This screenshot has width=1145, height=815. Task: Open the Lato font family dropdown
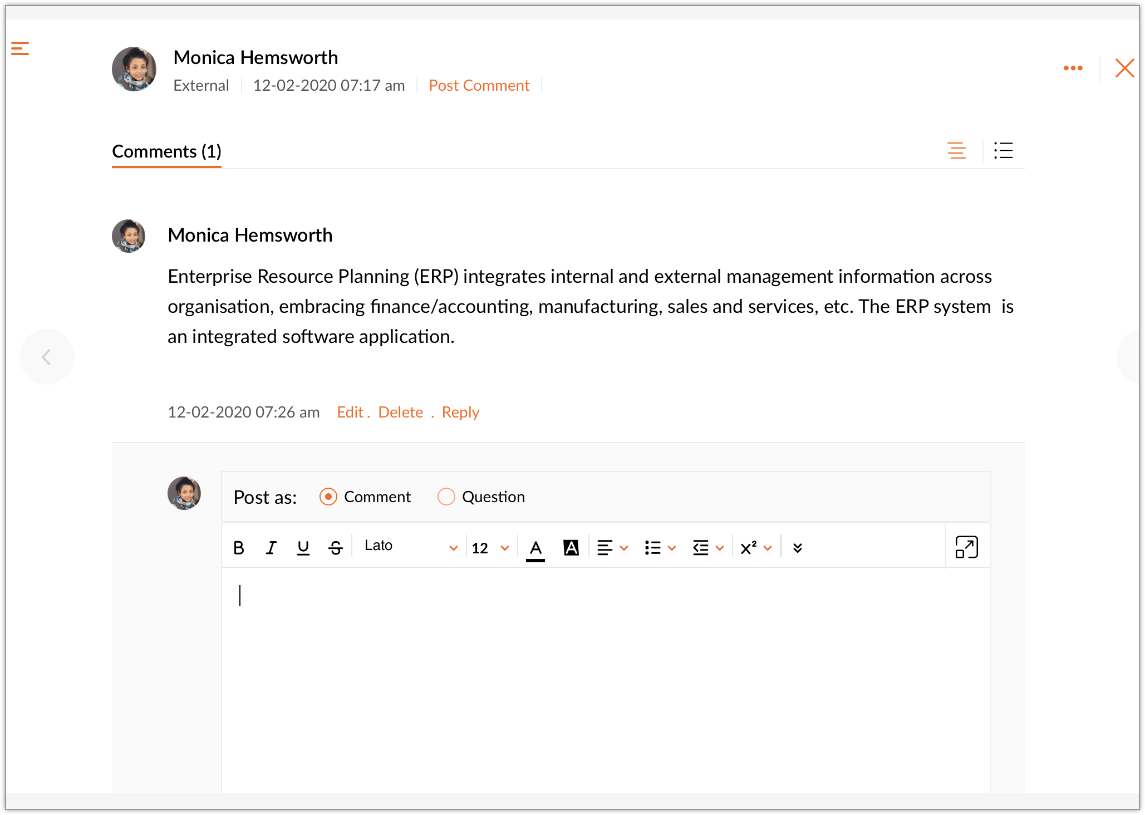pos(411,547)
